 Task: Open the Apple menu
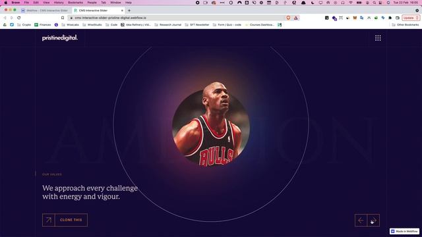coord(6,3)
